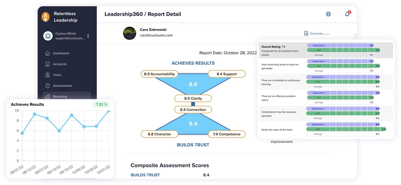This screenshot has height=185, width=401.
Task: Select the 7.9 Competence score pill
Action: point(226,134)
